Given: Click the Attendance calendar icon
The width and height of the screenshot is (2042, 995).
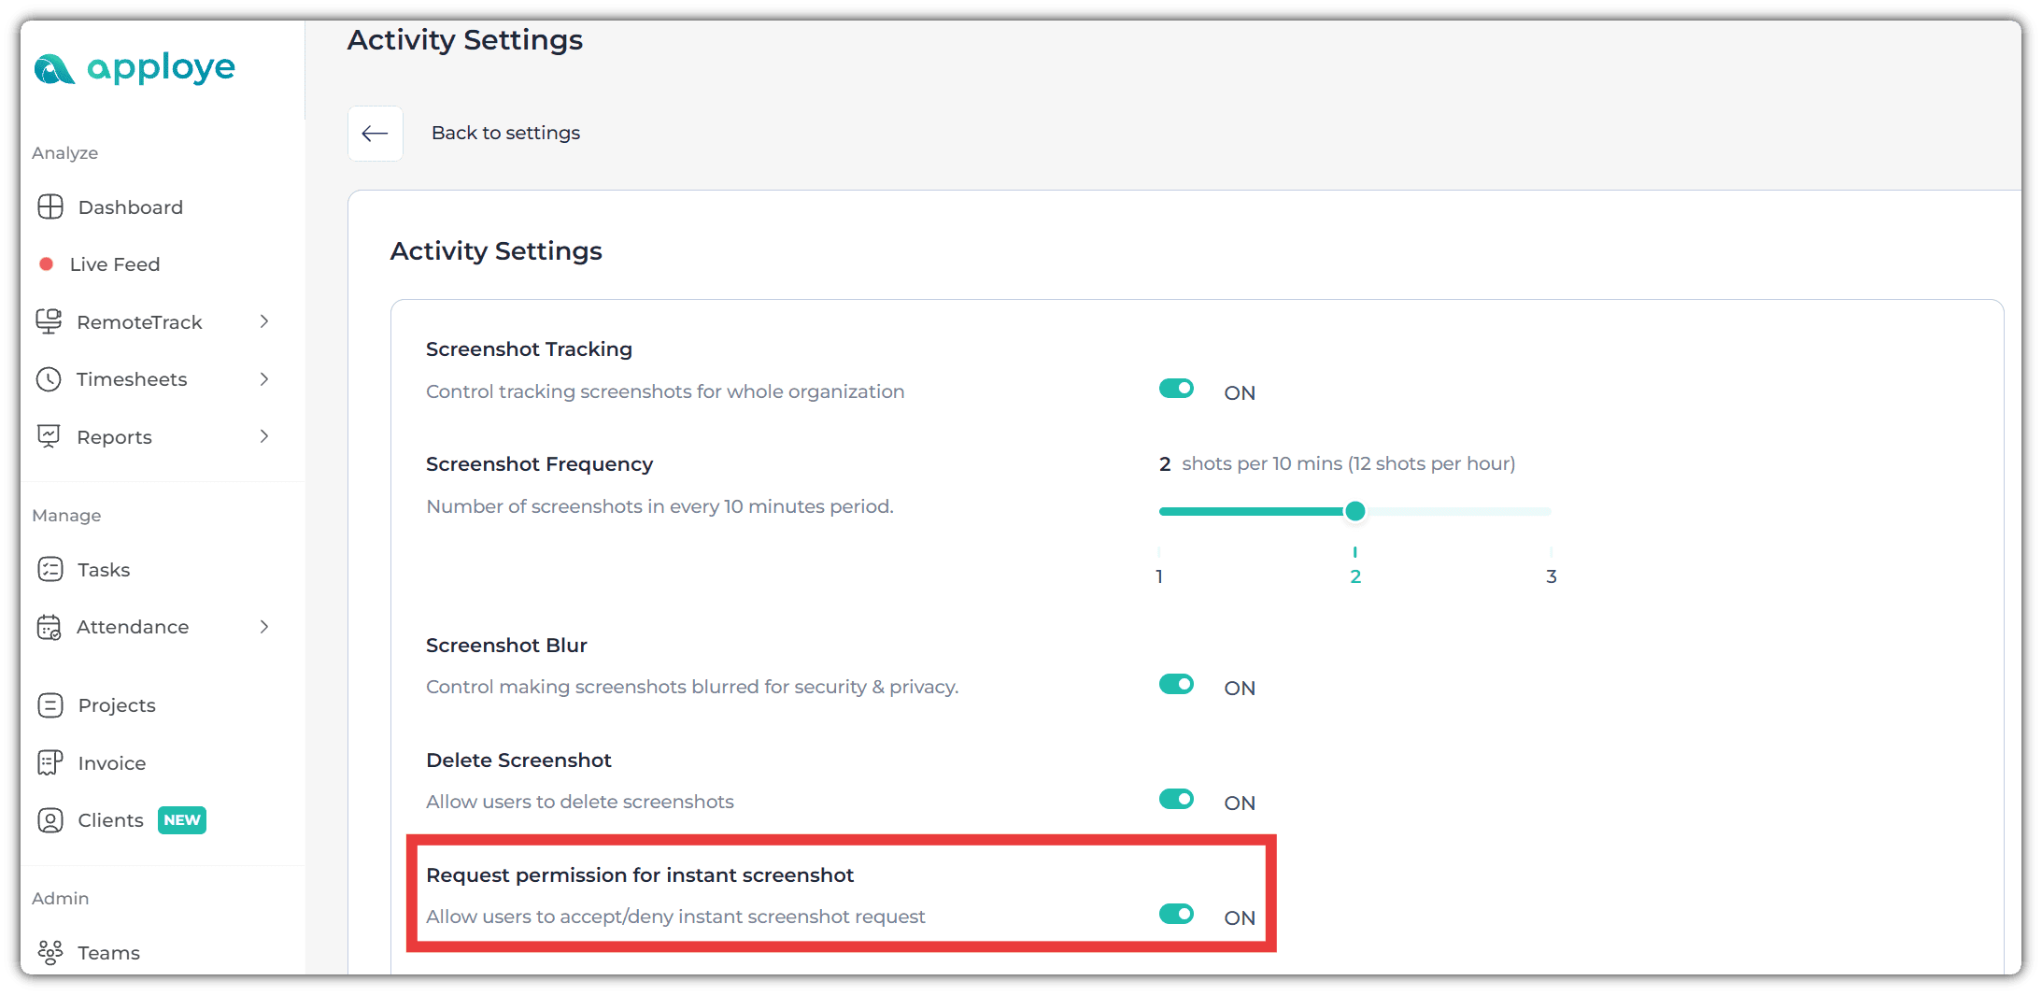Looking at the screenshot, I should click(x=49, y=627).
